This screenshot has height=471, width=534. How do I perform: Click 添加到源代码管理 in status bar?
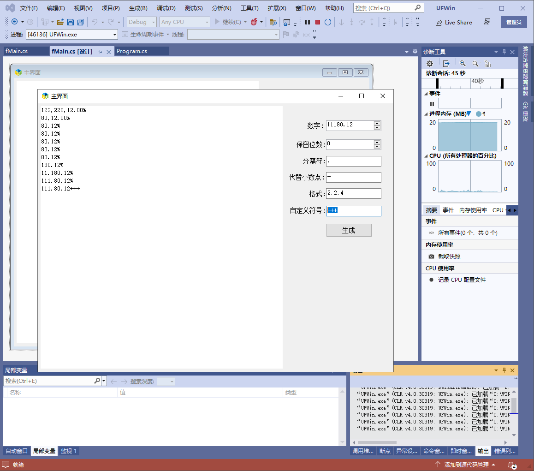pos(466,465)
